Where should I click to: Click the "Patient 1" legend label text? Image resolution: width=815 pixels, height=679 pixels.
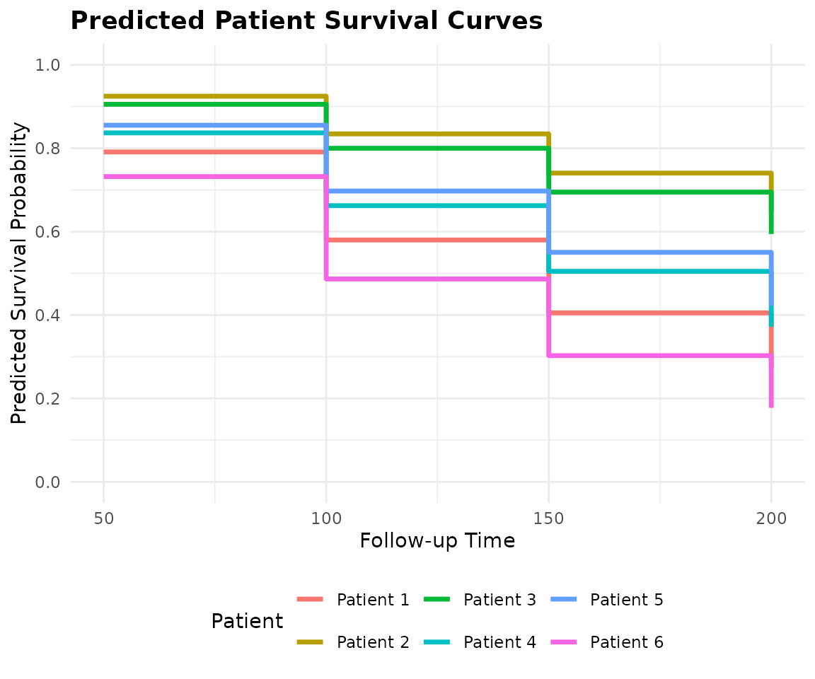pyautogui.click(x=373, y=600)
